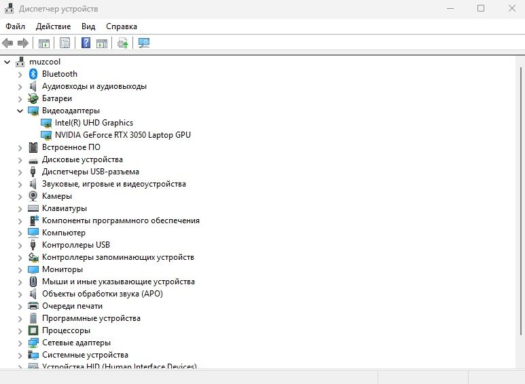Click the Сетевые адаптеры network icon

click(x=33, y=343)
